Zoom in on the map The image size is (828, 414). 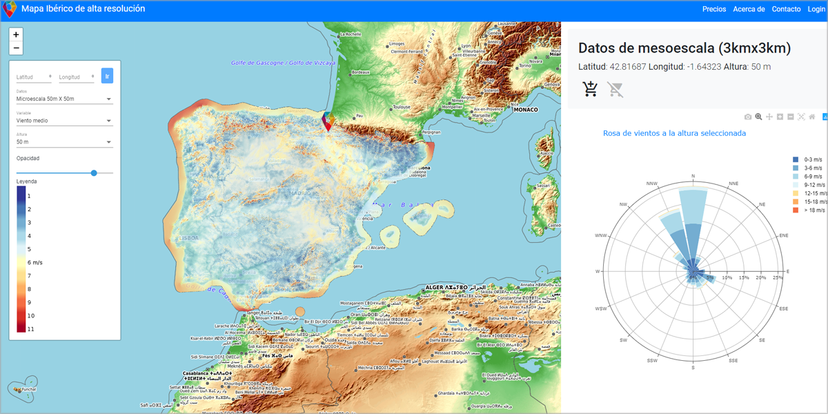(17, 34)
